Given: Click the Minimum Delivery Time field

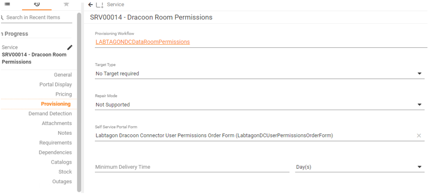Looking at the screenshot, I should (x=192, y=167).
